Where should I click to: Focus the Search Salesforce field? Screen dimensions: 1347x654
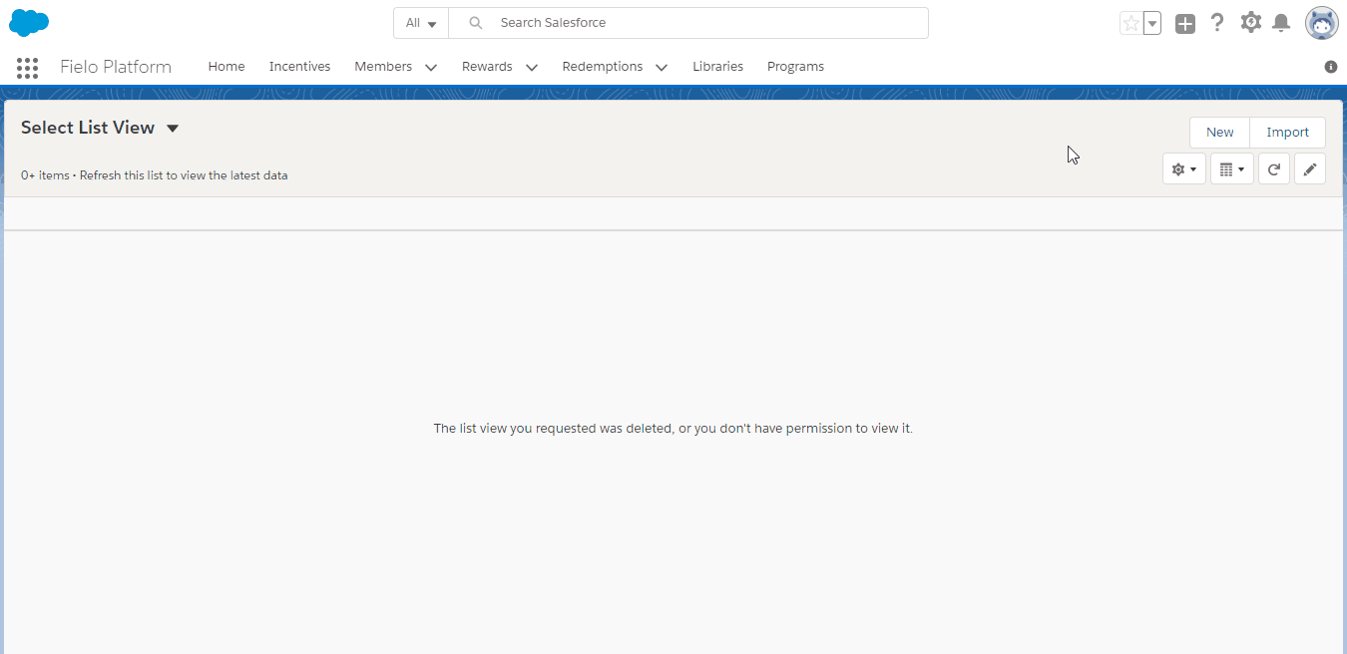(688, 23)
